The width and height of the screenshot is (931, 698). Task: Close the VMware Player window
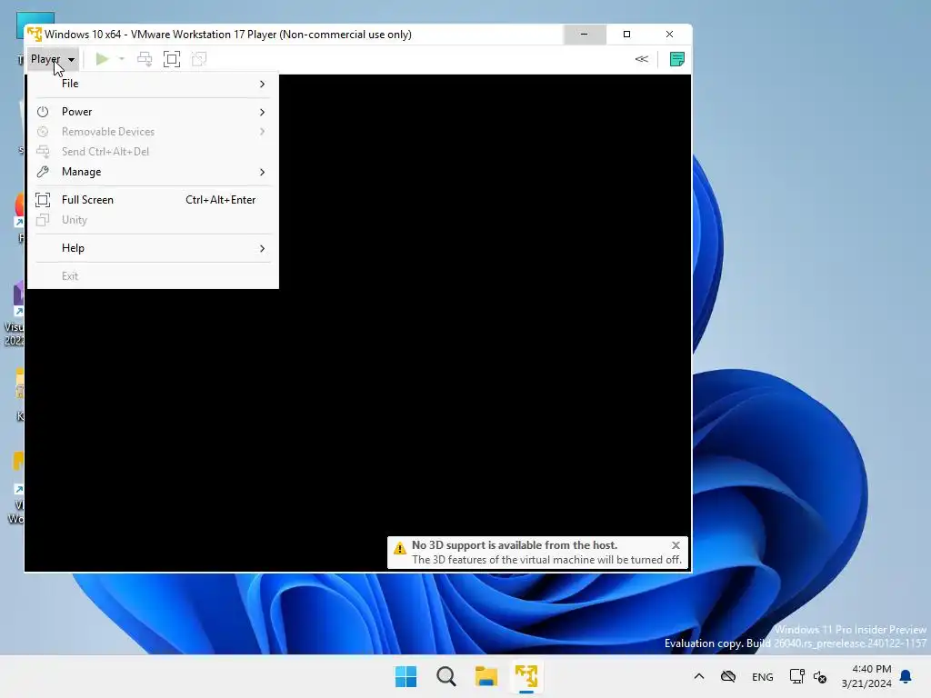(x=670, y=35)
